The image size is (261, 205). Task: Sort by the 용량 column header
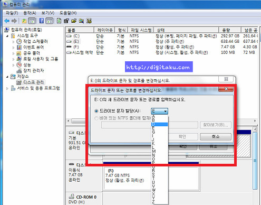coord(229,30)
